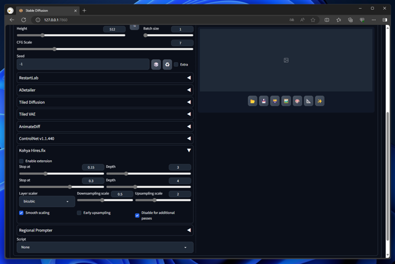The height and width of the screenshot is (264, 395).
Task: Click the Upsampling scale value box
Action: pyautogui.click(x=179, y=194)
